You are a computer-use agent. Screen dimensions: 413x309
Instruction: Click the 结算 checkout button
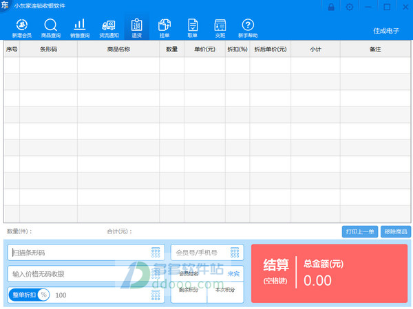pyautogui.click(x=329, y=273)
